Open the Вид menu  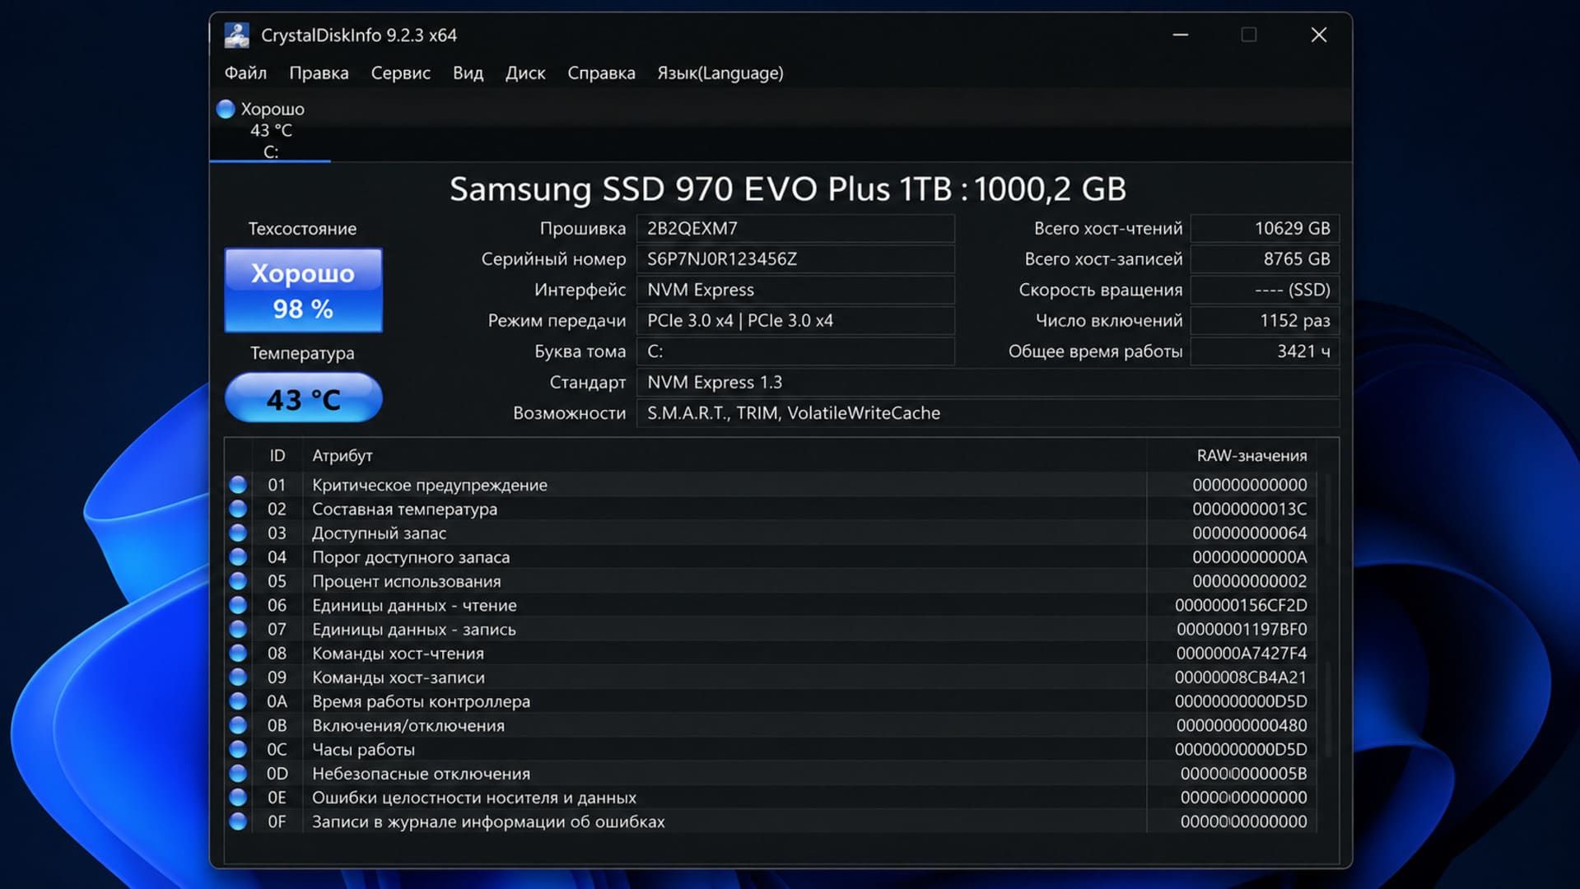coord(468,72)
